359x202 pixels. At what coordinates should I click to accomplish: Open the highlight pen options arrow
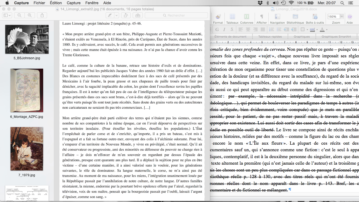click(x=116, y=16)
